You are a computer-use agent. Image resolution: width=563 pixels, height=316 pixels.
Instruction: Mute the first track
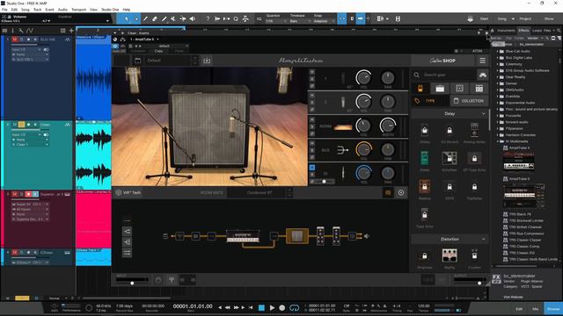(x=15, y=39)
